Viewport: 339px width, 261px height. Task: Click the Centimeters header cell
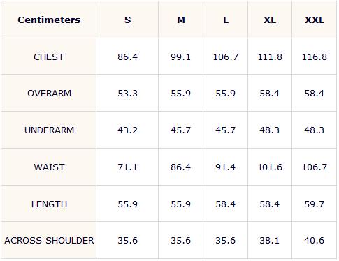coord(49,20)
